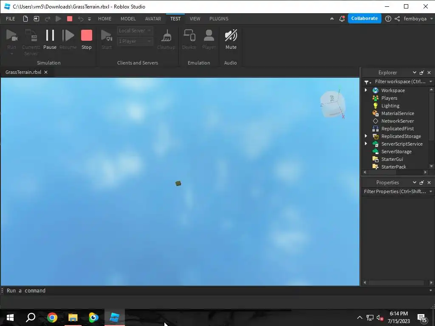Click the Collaborate button
Viewport: 435px width, 326px height.
coord(364,18)
